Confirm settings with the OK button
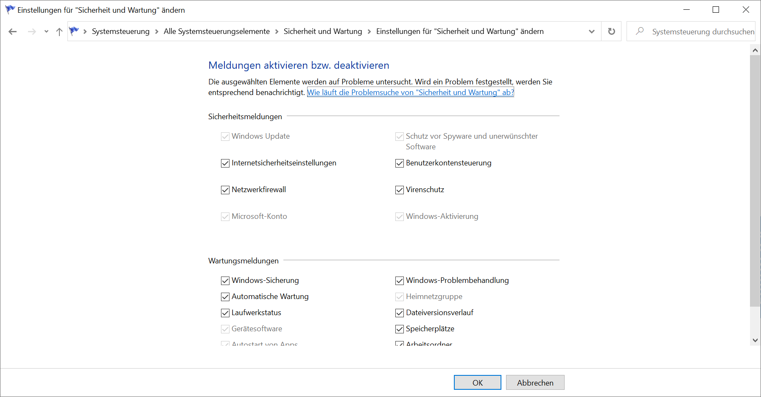Image resolution: width=761 pixels, height=397 pixels. 478,383
